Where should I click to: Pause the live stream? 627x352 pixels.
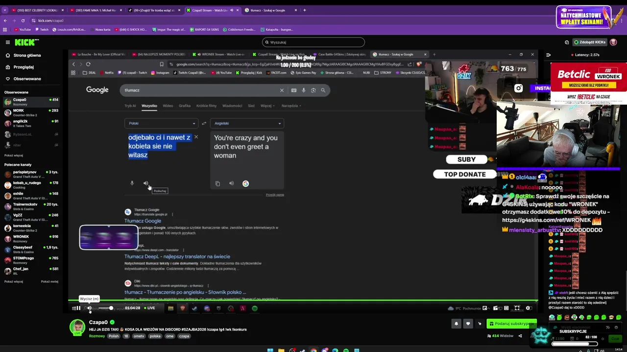(x=78, y=308)
